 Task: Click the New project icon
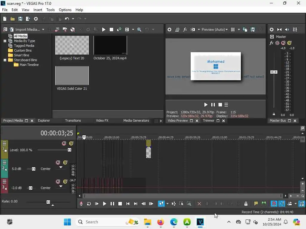point(5,19)
